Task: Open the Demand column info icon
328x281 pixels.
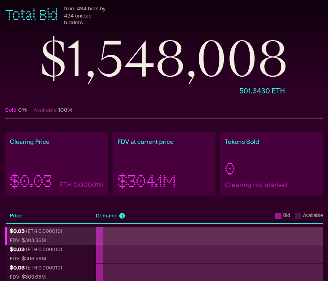Action: point(122,216)
